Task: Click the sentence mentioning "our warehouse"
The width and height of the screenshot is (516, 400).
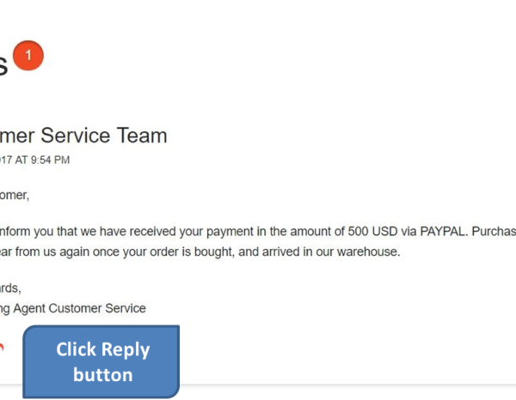Action: [x=200, y=252]
